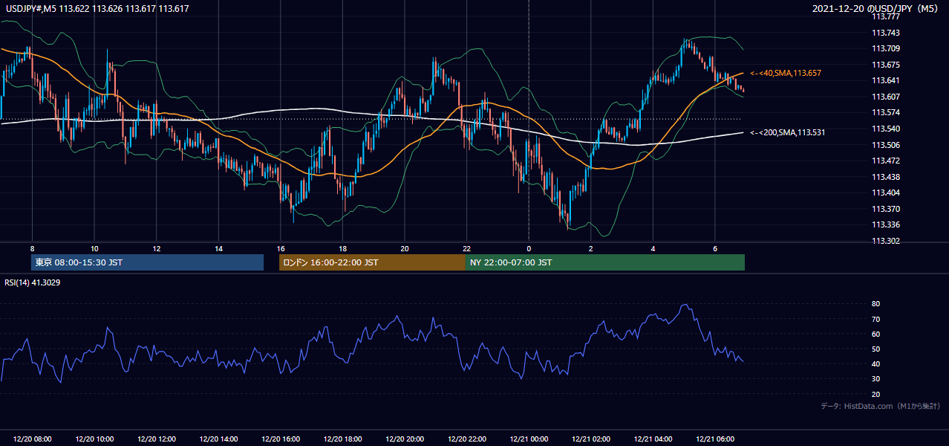949x446 pixels.
Task: Click hour label 18 under price chart
Action: coord(342,248)
